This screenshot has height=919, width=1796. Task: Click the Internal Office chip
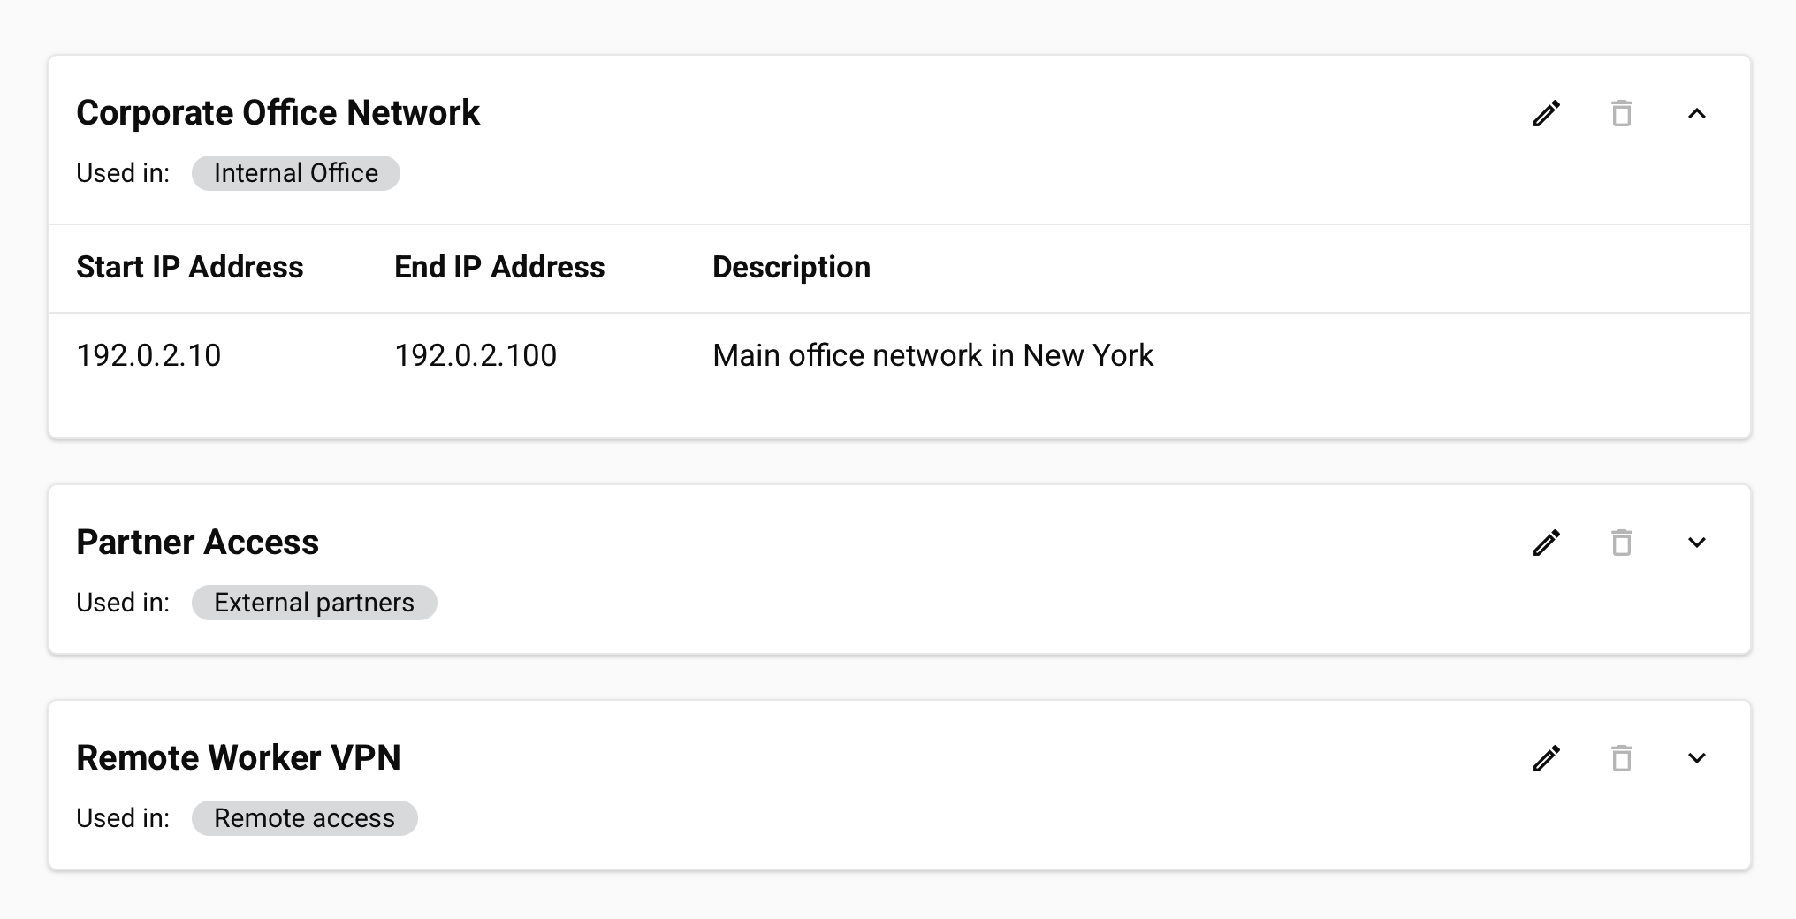[x=296, y=173]
